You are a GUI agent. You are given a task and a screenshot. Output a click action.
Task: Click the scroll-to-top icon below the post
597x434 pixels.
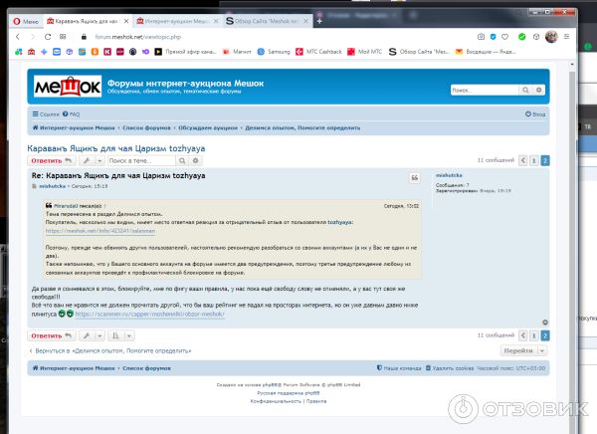click(x=544, y=323)
